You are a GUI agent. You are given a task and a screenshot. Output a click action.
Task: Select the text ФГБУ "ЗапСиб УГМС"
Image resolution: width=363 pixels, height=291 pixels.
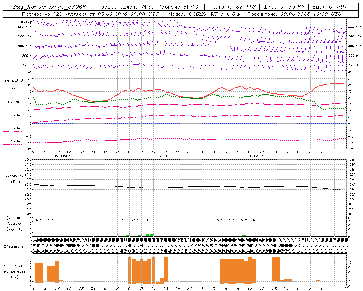pyautogui.click(x=171, y=7)
